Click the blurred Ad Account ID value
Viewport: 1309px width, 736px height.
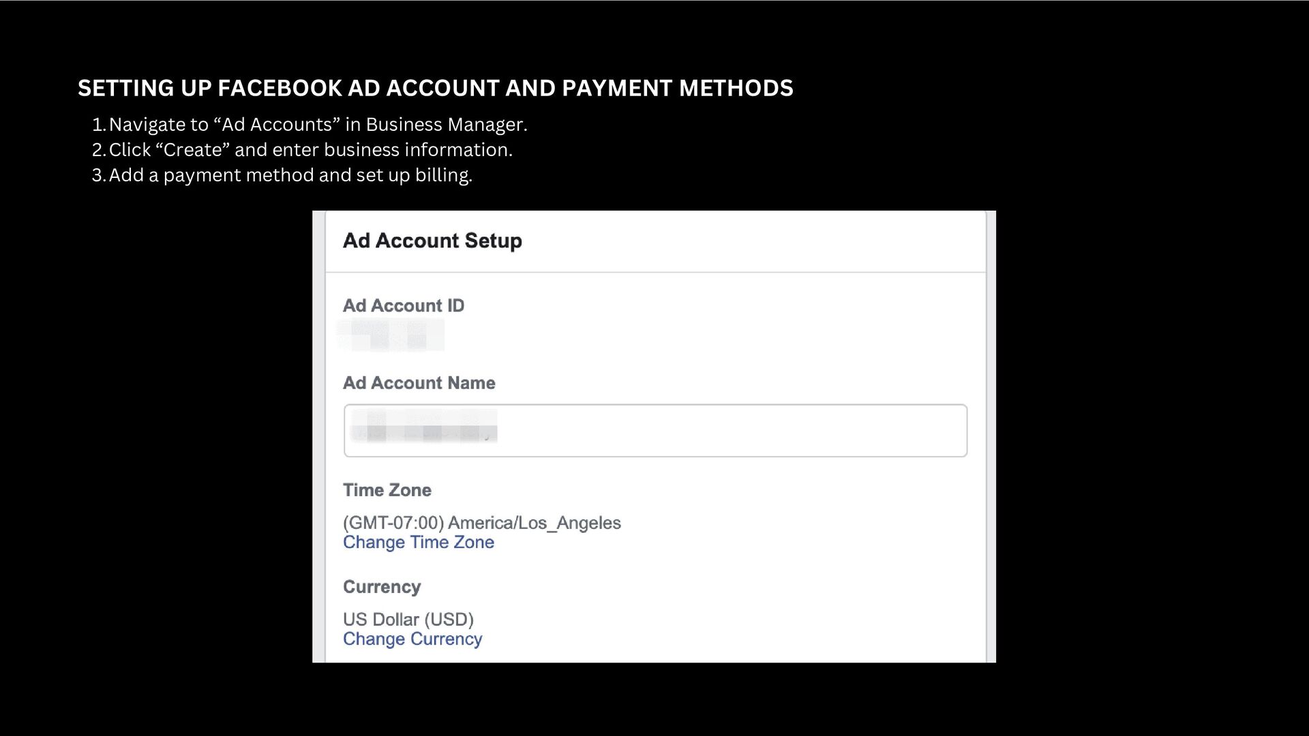(391, 335)
